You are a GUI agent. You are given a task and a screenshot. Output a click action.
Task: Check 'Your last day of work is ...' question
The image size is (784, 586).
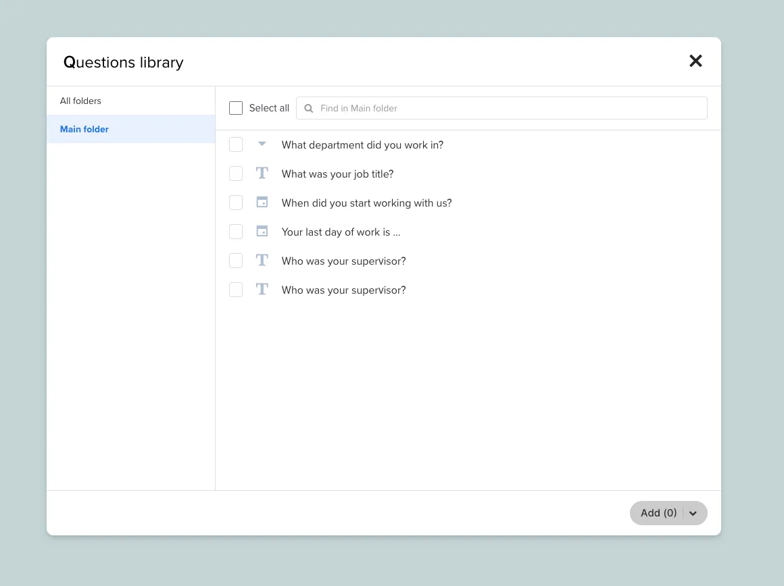click(x=236, y=231)
